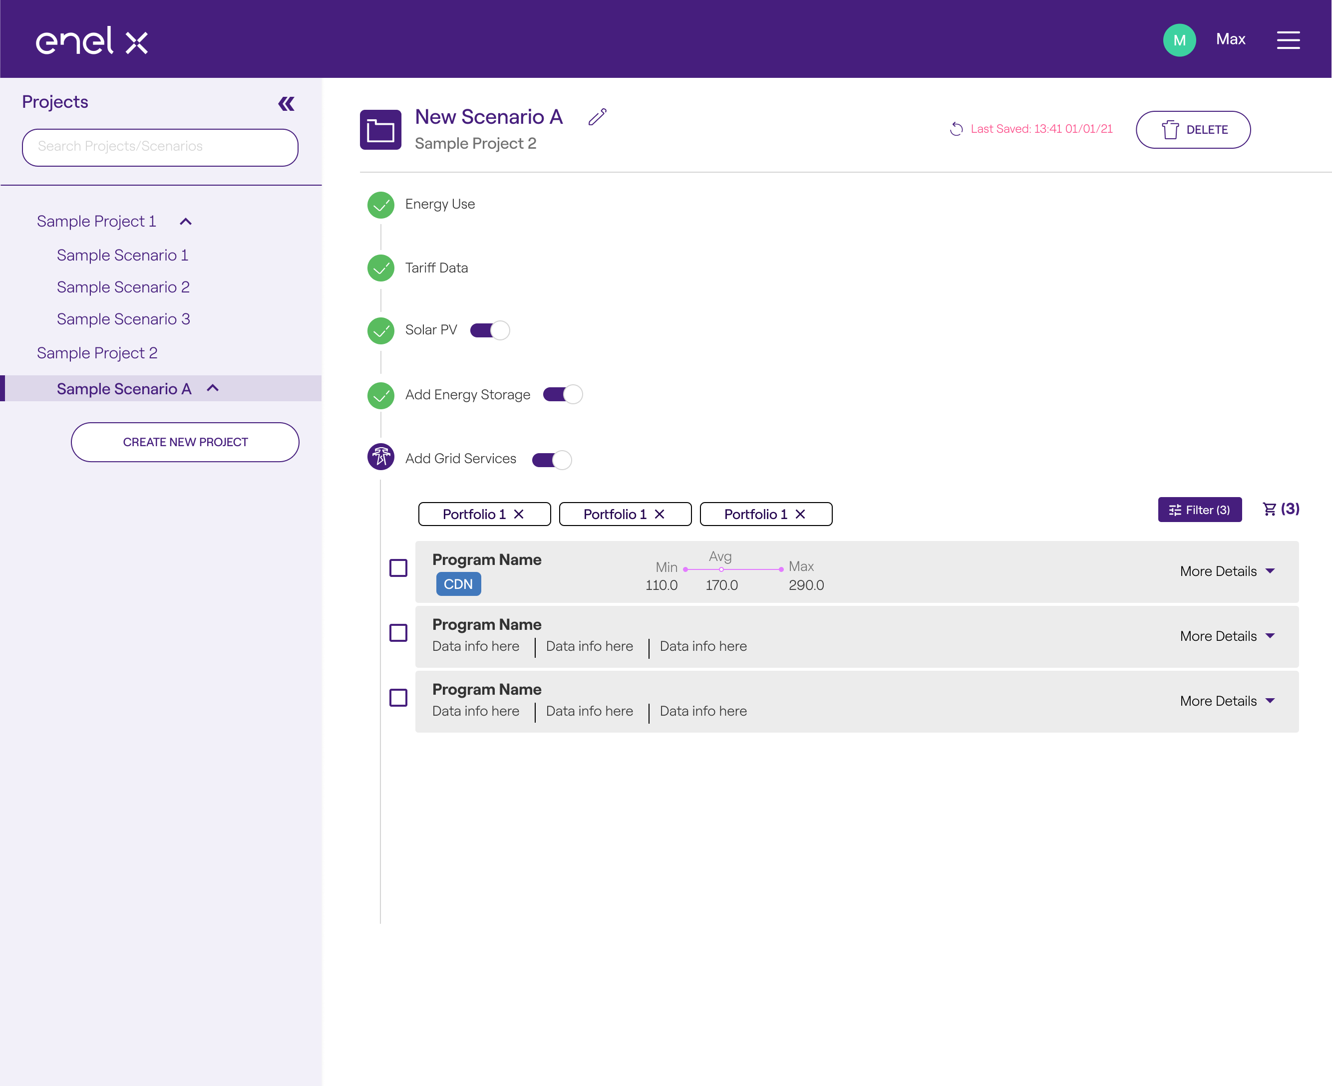Expand More Details for second program

1228,636
